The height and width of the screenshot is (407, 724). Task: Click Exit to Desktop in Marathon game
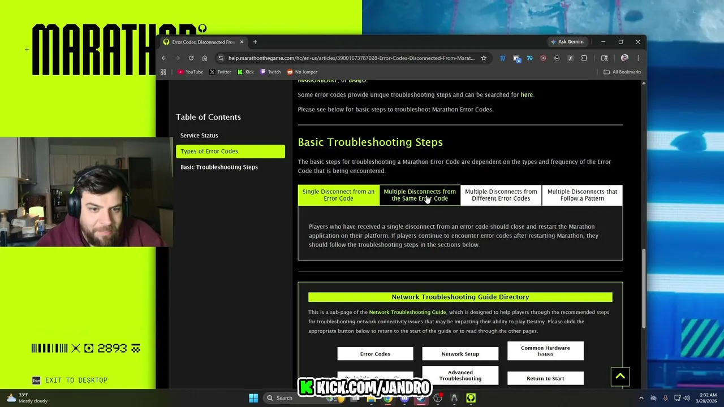[x=70, y=380]
